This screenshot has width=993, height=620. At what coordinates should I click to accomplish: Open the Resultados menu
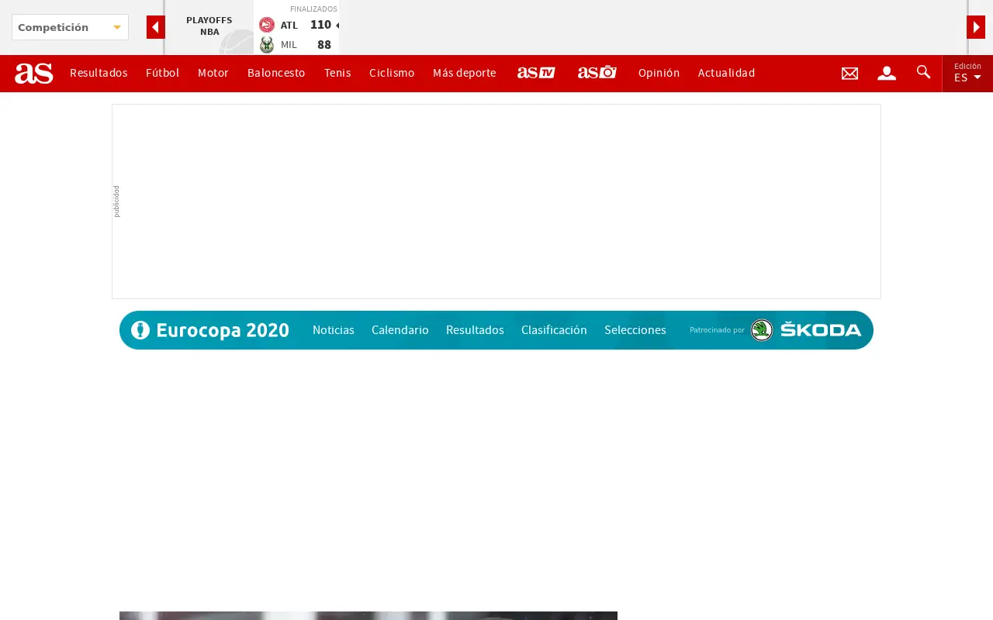[x=99, y=73]
